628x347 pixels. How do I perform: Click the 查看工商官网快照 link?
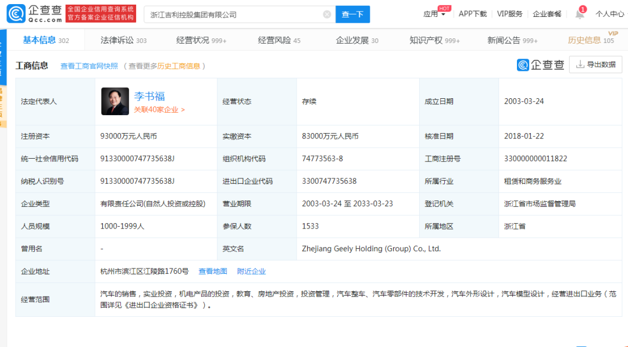90,66
